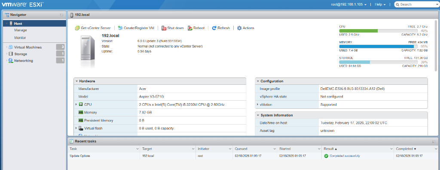
Task: Minimize the Navigator panel
Action: click(61, 15)
